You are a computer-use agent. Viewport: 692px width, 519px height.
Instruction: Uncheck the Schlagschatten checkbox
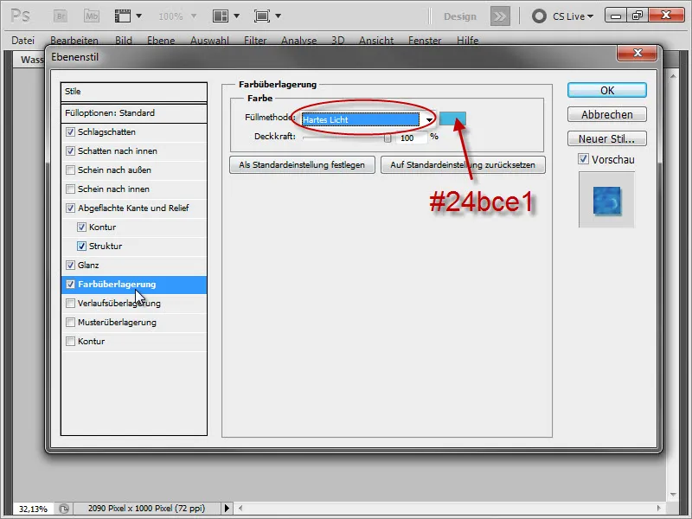[70, 132]
